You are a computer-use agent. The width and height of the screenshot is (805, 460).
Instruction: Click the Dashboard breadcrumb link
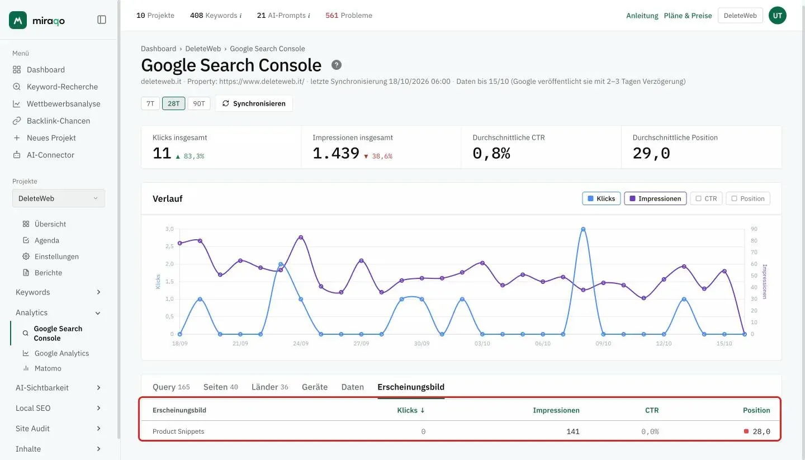[x=158, y=49]
